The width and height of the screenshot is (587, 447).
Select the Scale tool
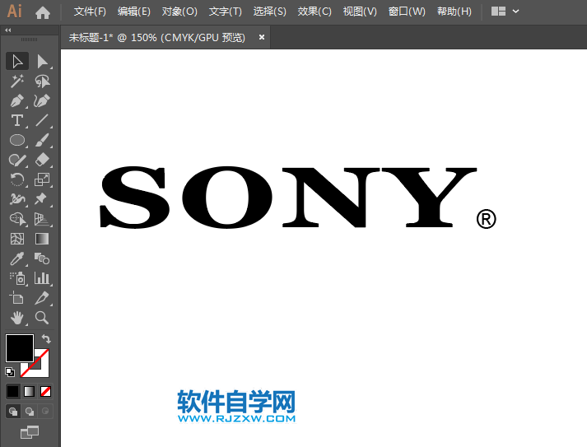(x=42, y=179)
